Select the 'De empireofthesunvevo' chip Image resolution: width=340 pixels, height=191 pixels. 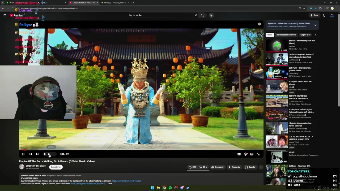point(286,35)
